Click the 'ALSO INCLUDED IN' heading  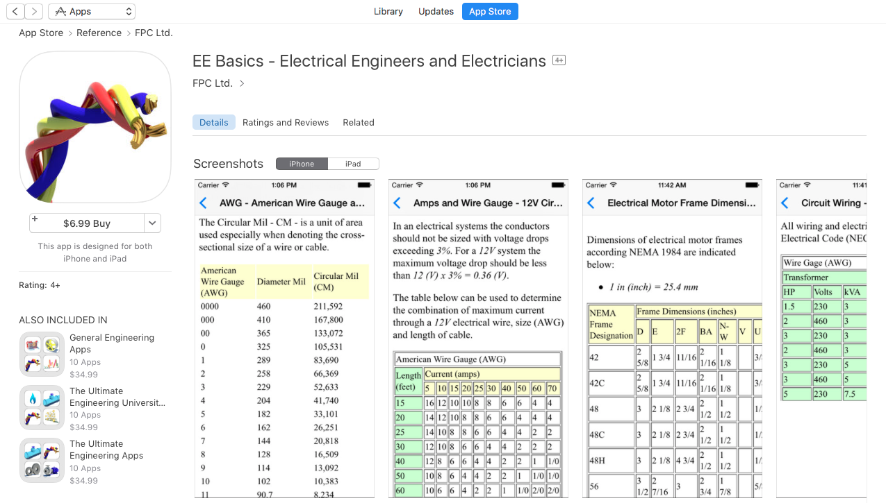(63, 320)
